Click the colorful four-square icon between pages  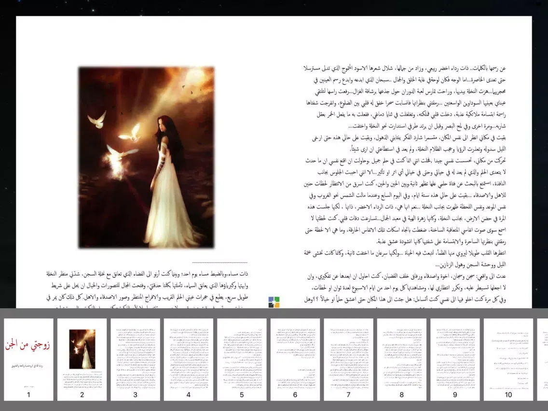pos(274,302)
